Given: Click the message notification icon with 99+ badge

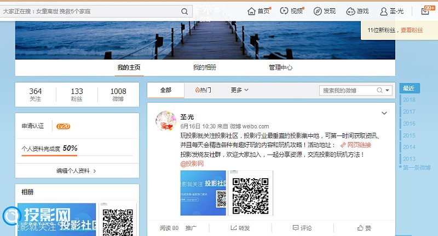Looking at the screenshot, I should 426,11.
